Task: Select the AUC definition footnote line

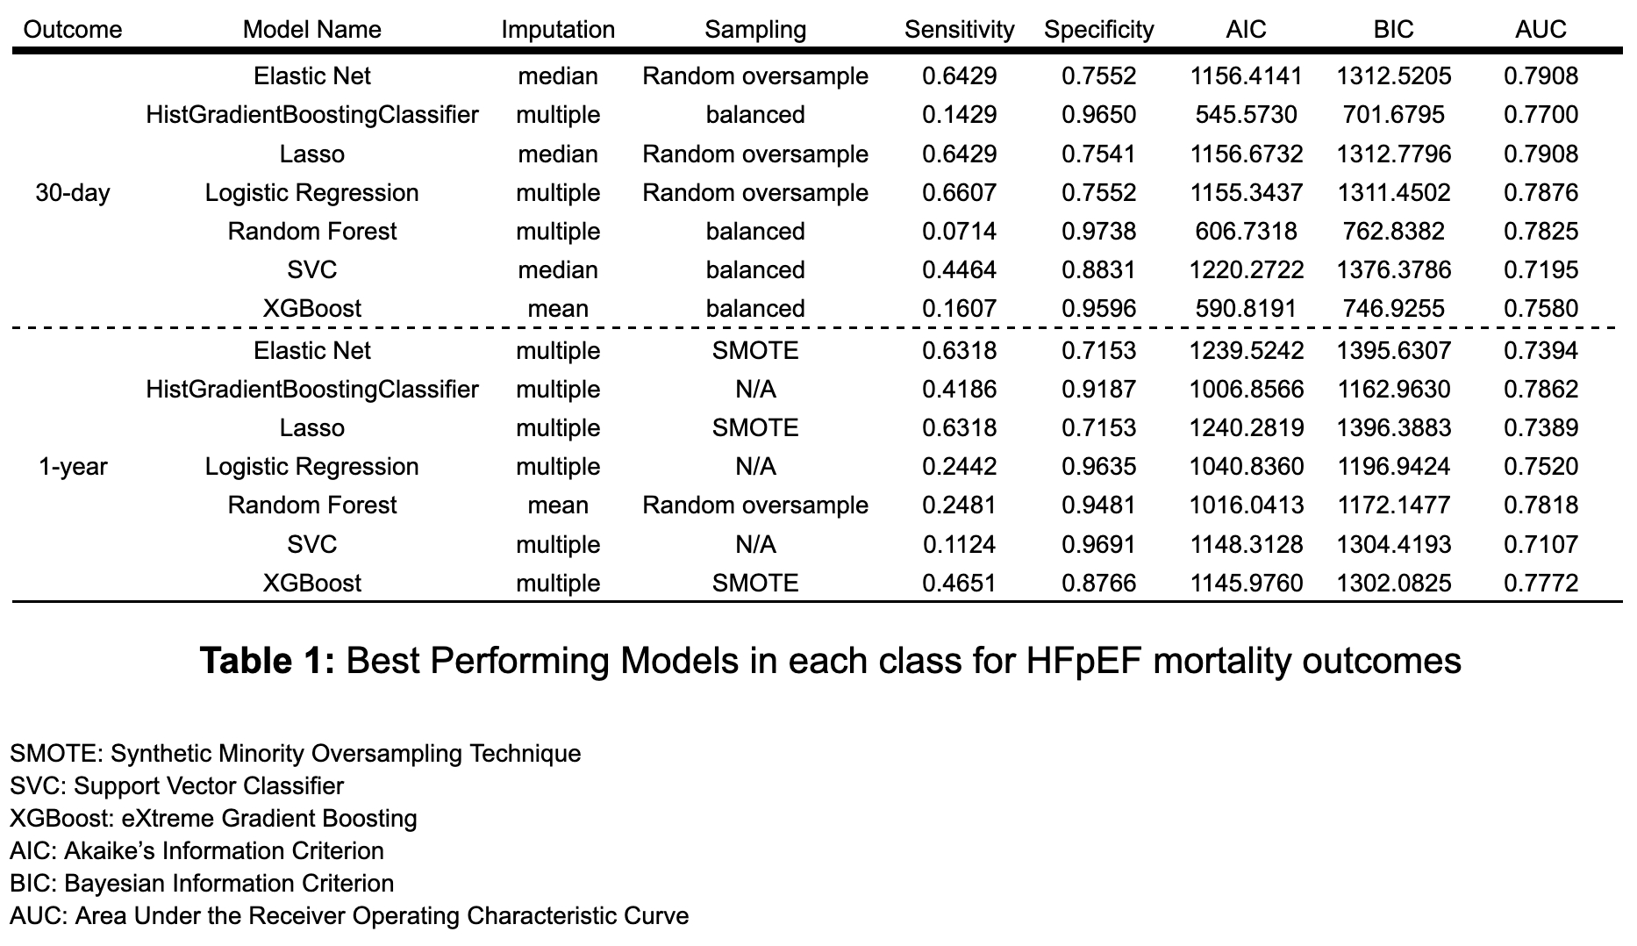Action: [x=349, y=916]
